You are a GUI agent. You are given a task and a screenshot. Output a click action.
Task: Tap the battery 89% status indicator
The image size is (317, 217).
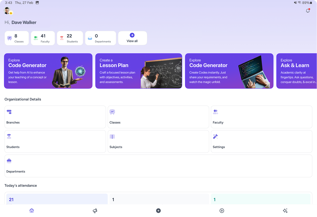pos(307,3)
